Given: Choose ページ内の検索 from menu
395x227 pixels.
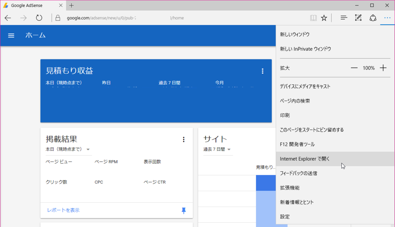Looking at the screenshot, I should click(x=335, y=101).
